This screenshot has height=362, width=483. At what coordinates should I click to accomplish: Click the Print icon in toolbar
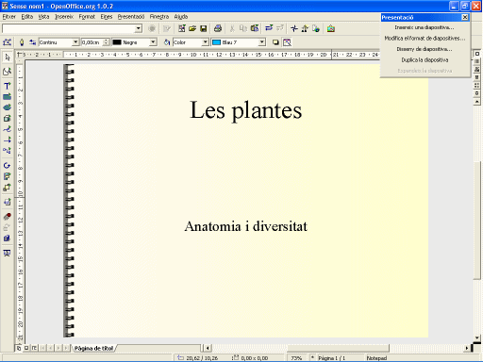[x=218, y=28]
